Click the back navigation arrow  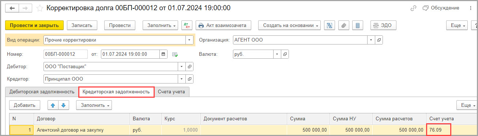pos(12,8)
